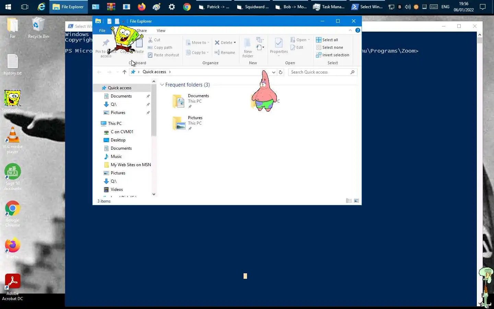Expand the Delete dropdown arrow

pyautogui.click(x=235, y=43)
